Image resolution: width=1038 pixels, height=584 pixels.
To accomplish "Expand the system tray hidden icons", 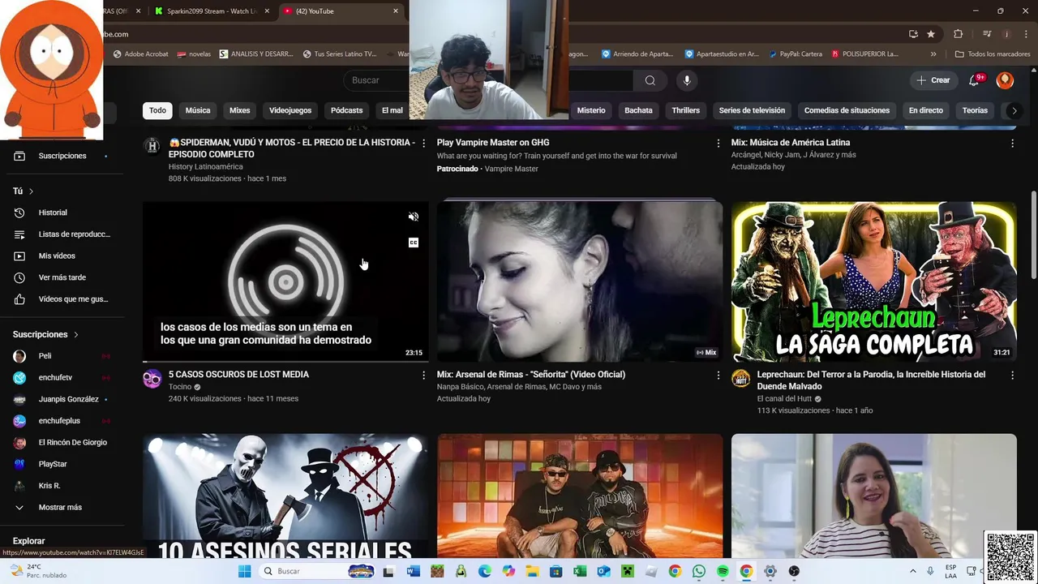I will coord(913,571).
